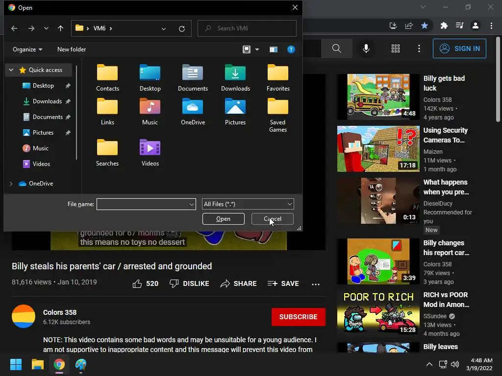Open the YouTube apps grid
This screenshot has width=502, height=376.
[396, 48]
